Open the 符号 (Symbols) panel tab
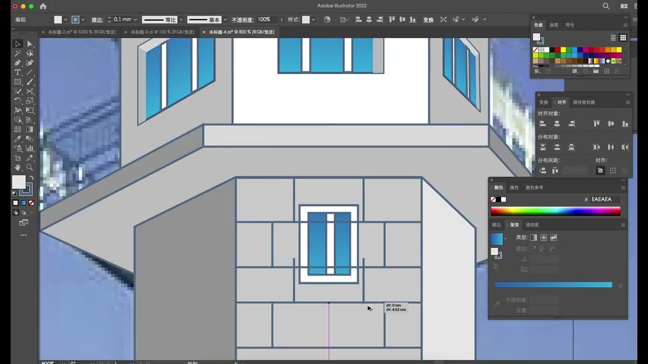Viewport: 648px width, 364px height. coord(570,25)
